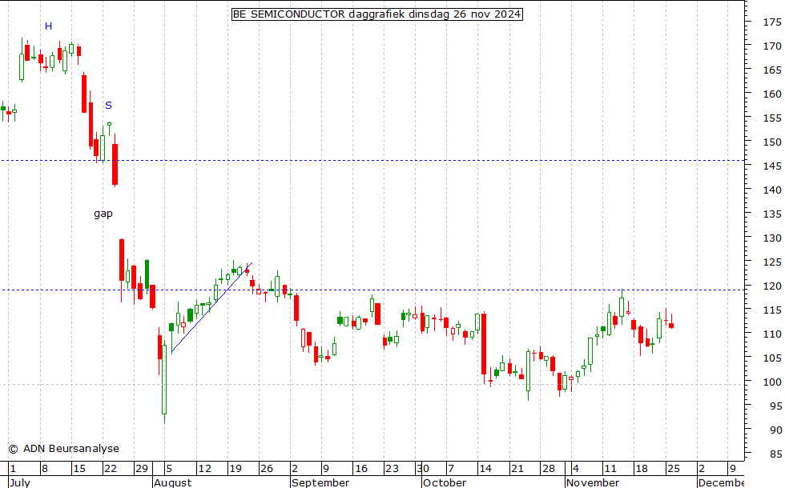
Task: Select the 150 price axis label
Action: 772,142
